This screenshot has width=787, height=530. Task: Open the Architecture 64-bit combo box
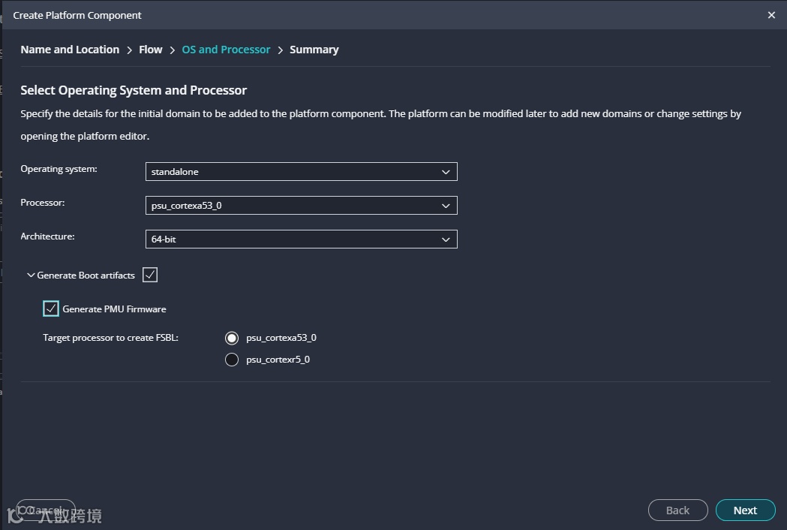point(300,239)
